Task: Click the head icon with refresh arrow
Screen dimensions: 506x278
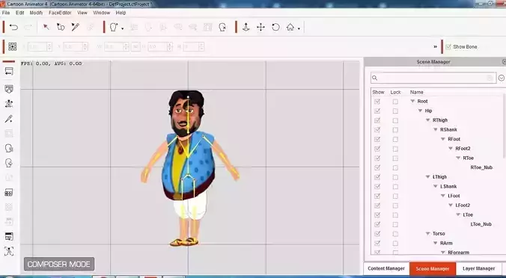Action: pos(222,27)
